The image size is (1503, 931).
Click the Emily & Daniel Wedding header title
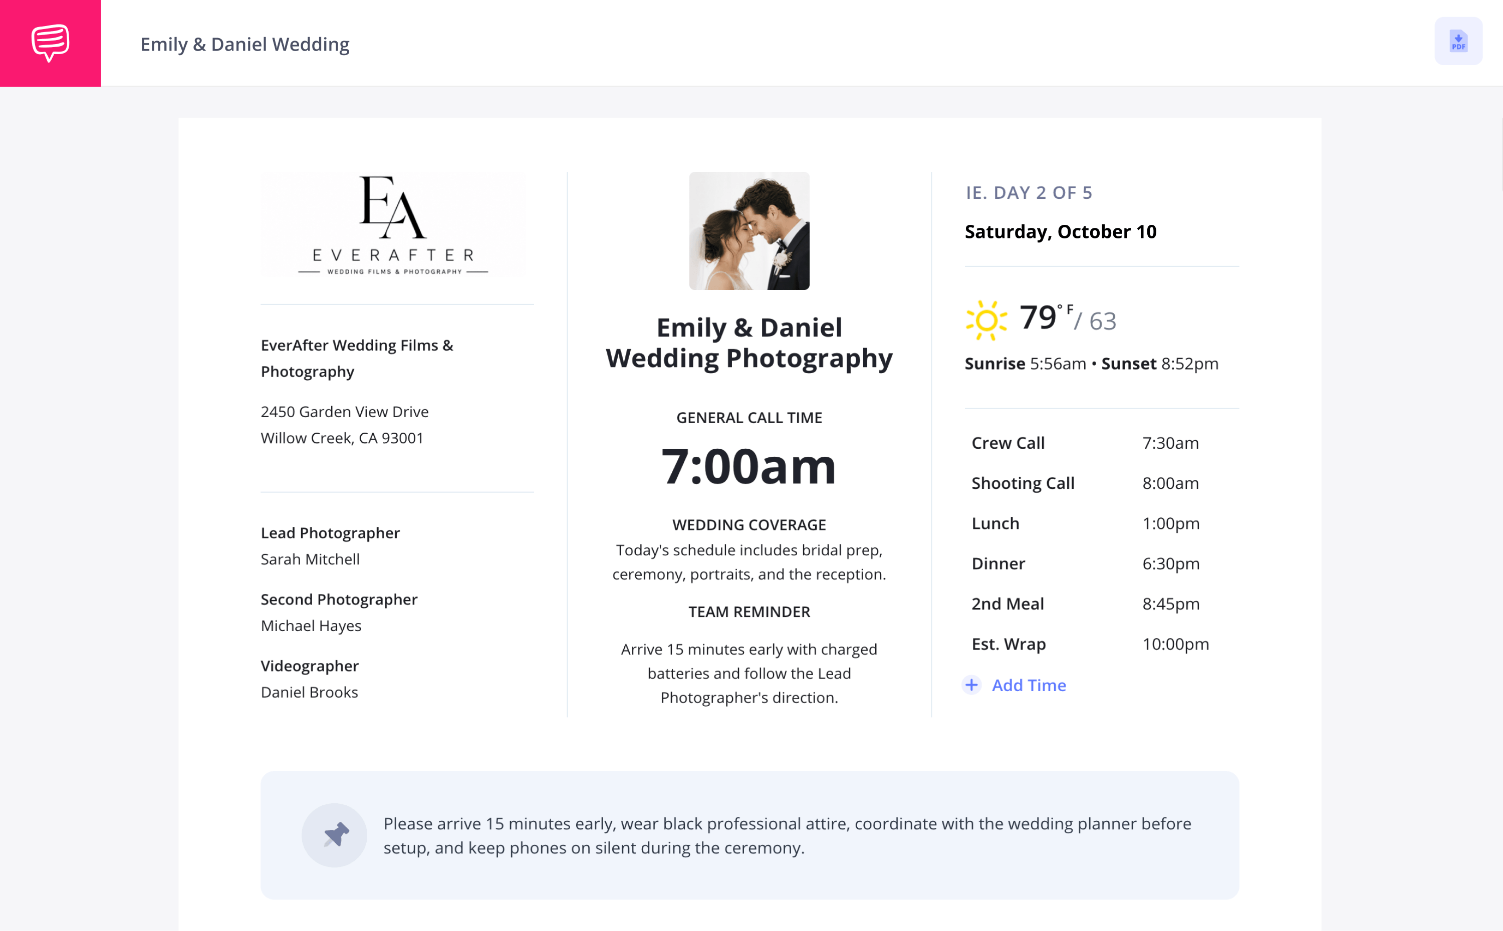[244, 45]
